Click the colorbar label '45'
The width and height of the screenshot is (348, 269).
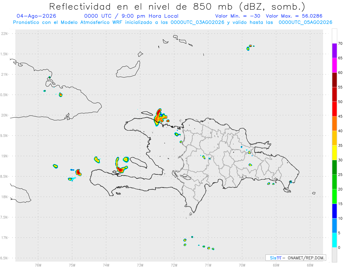[340, 116]
